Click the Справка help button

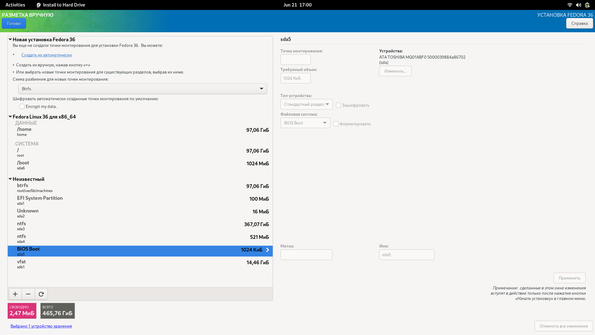pyautogui.click(x=580, y=23)
